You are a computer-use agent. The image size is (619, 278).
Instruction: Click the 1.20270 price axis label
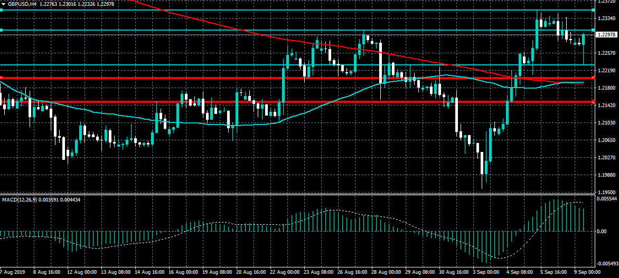pos(606,158)
